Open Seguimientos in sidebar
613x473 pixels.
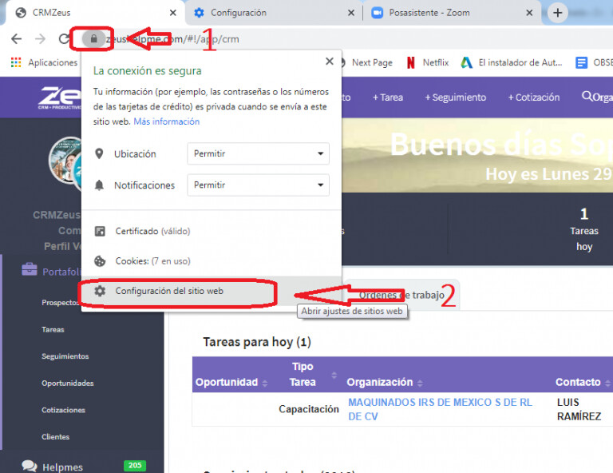(x=65, y=356)
